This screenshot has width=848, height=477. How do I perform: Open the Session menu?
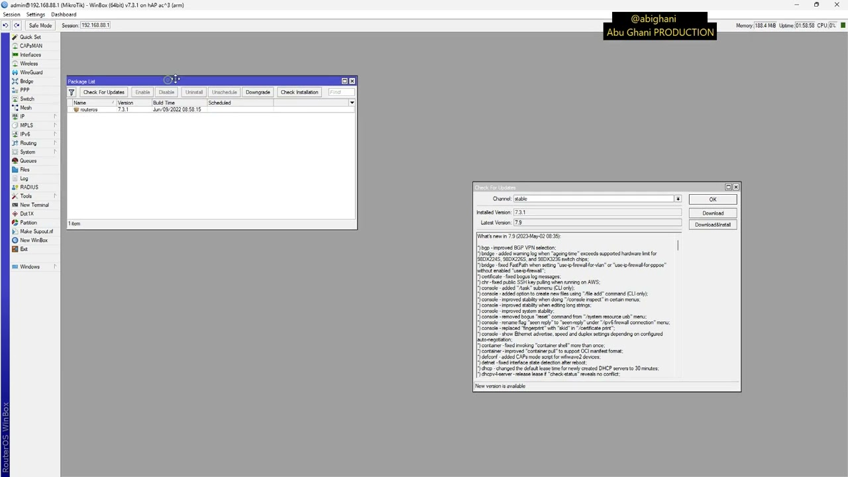pos(11,15)
